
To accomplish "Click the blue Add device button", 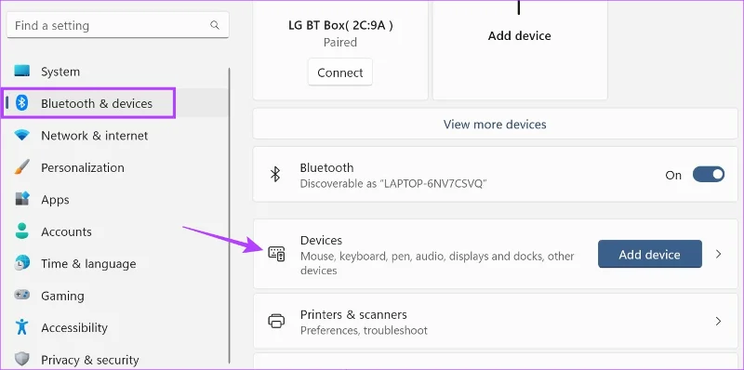I will 649,254.
